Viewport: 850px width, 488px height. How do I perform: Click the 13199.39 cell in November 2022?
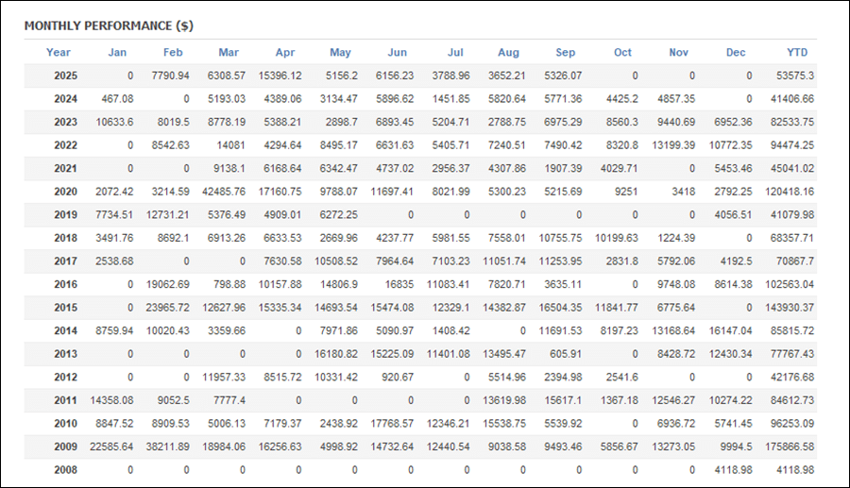tap(672, 145)
